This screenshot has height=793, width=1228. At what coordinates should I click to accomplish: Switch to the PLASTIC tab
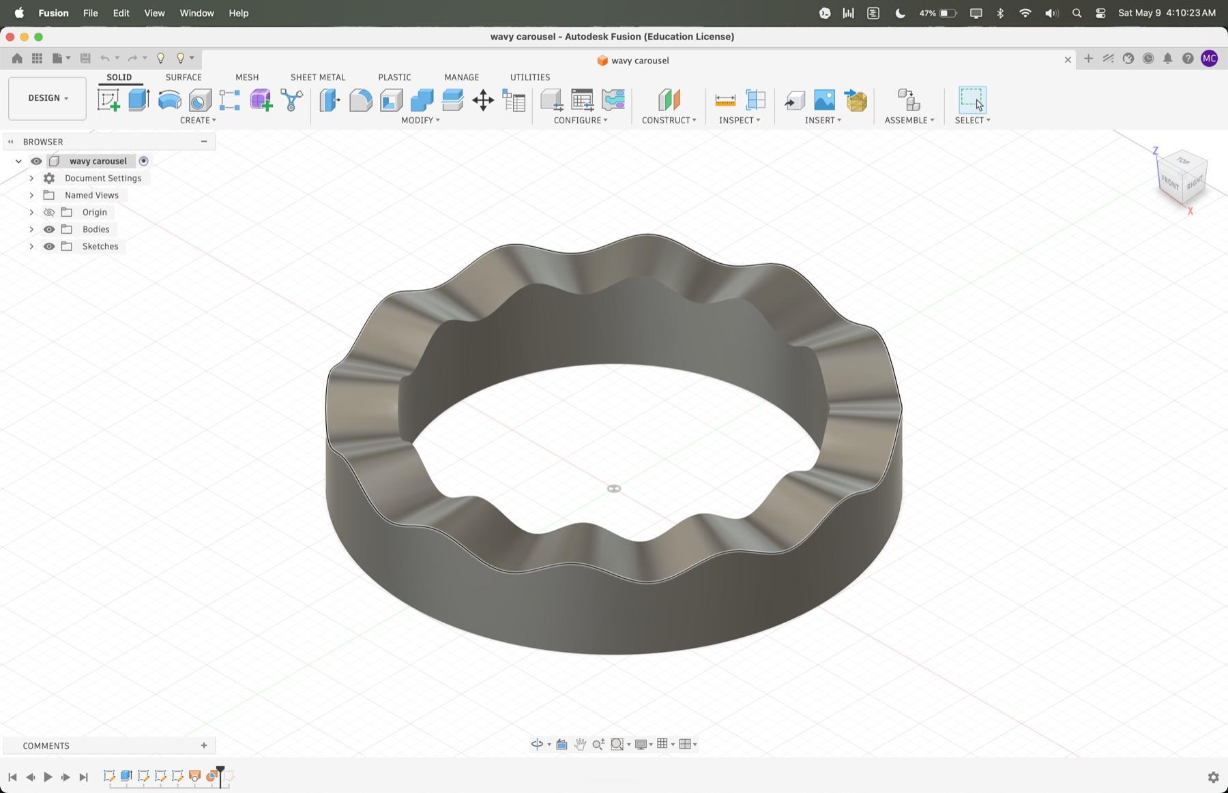click(394, 77)
